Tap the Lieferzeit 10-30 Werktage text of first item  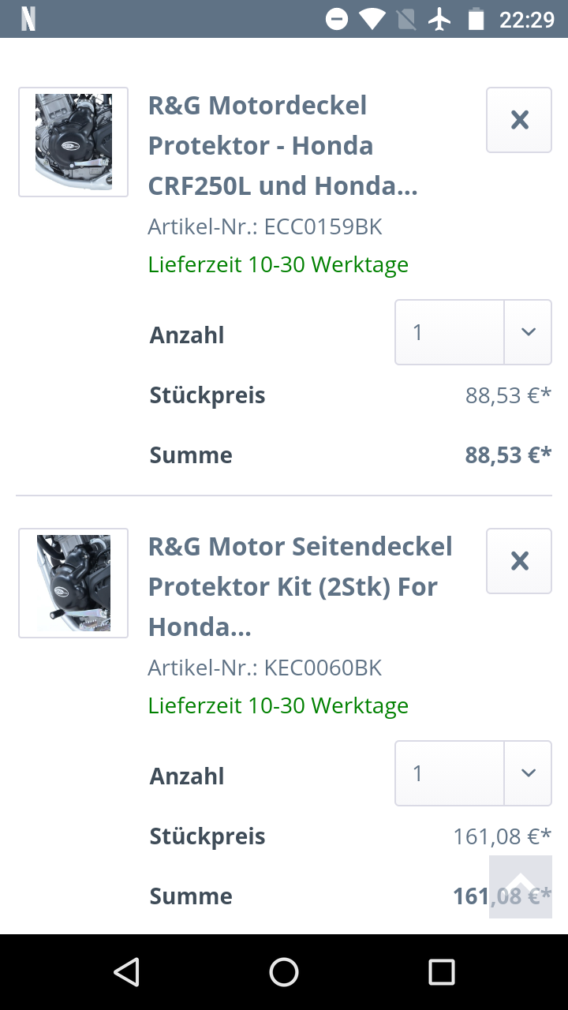(x=278, y=264)
